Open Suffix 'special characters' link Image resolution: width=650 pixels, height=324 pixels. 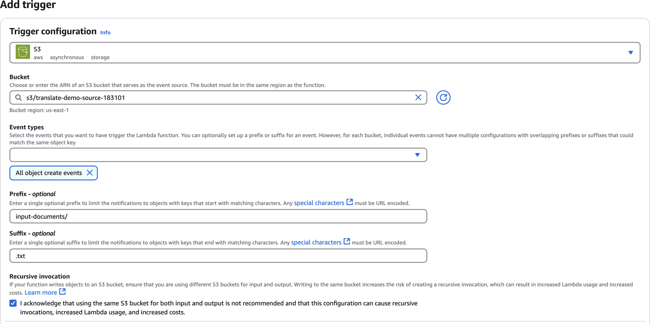click(x=316, y=242)
